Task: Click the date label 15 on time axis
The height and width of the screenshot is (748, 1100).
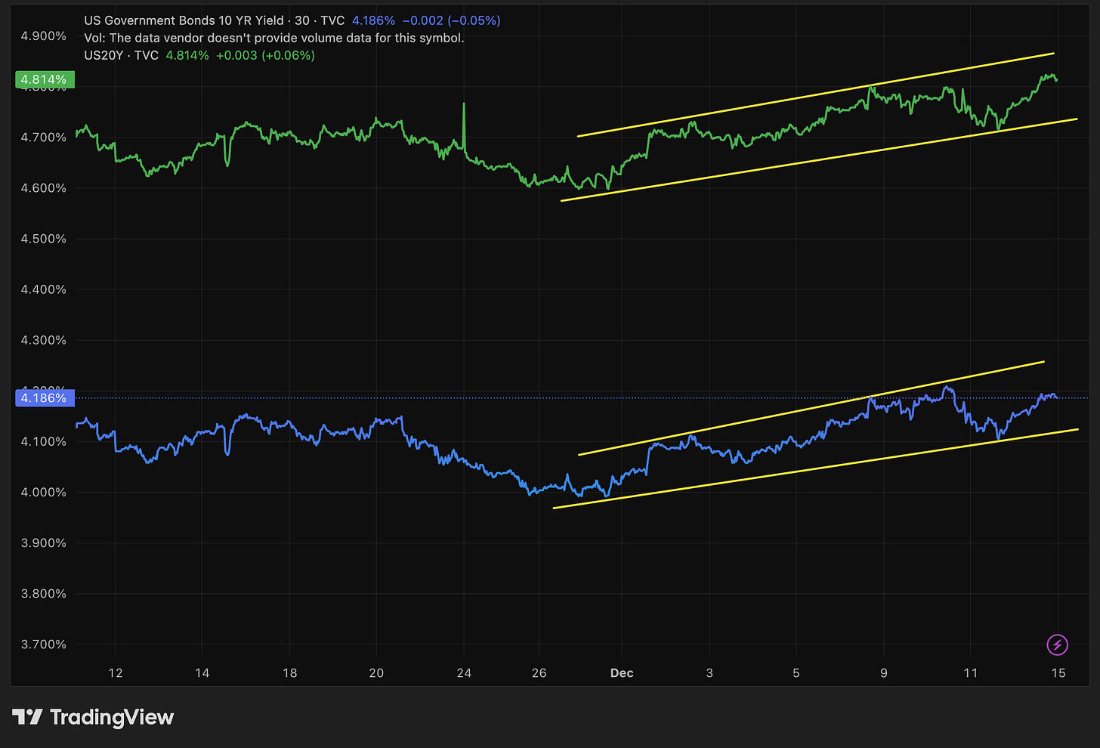Action: (x=1058, y=672)
